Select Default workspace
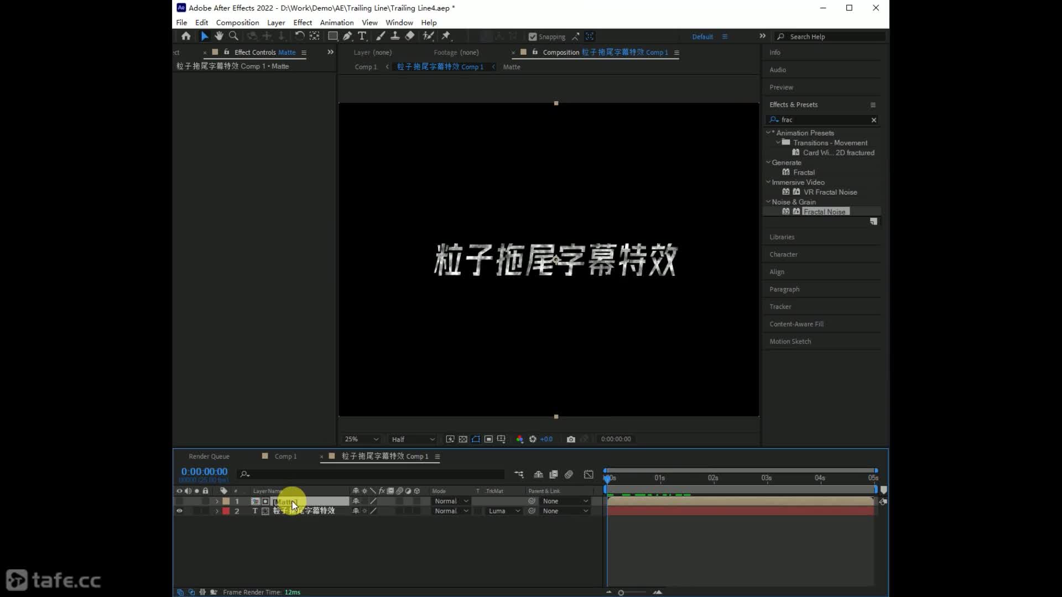Image resolution: width=1062 pixels, height=597 pixels. tap(702, 36)
